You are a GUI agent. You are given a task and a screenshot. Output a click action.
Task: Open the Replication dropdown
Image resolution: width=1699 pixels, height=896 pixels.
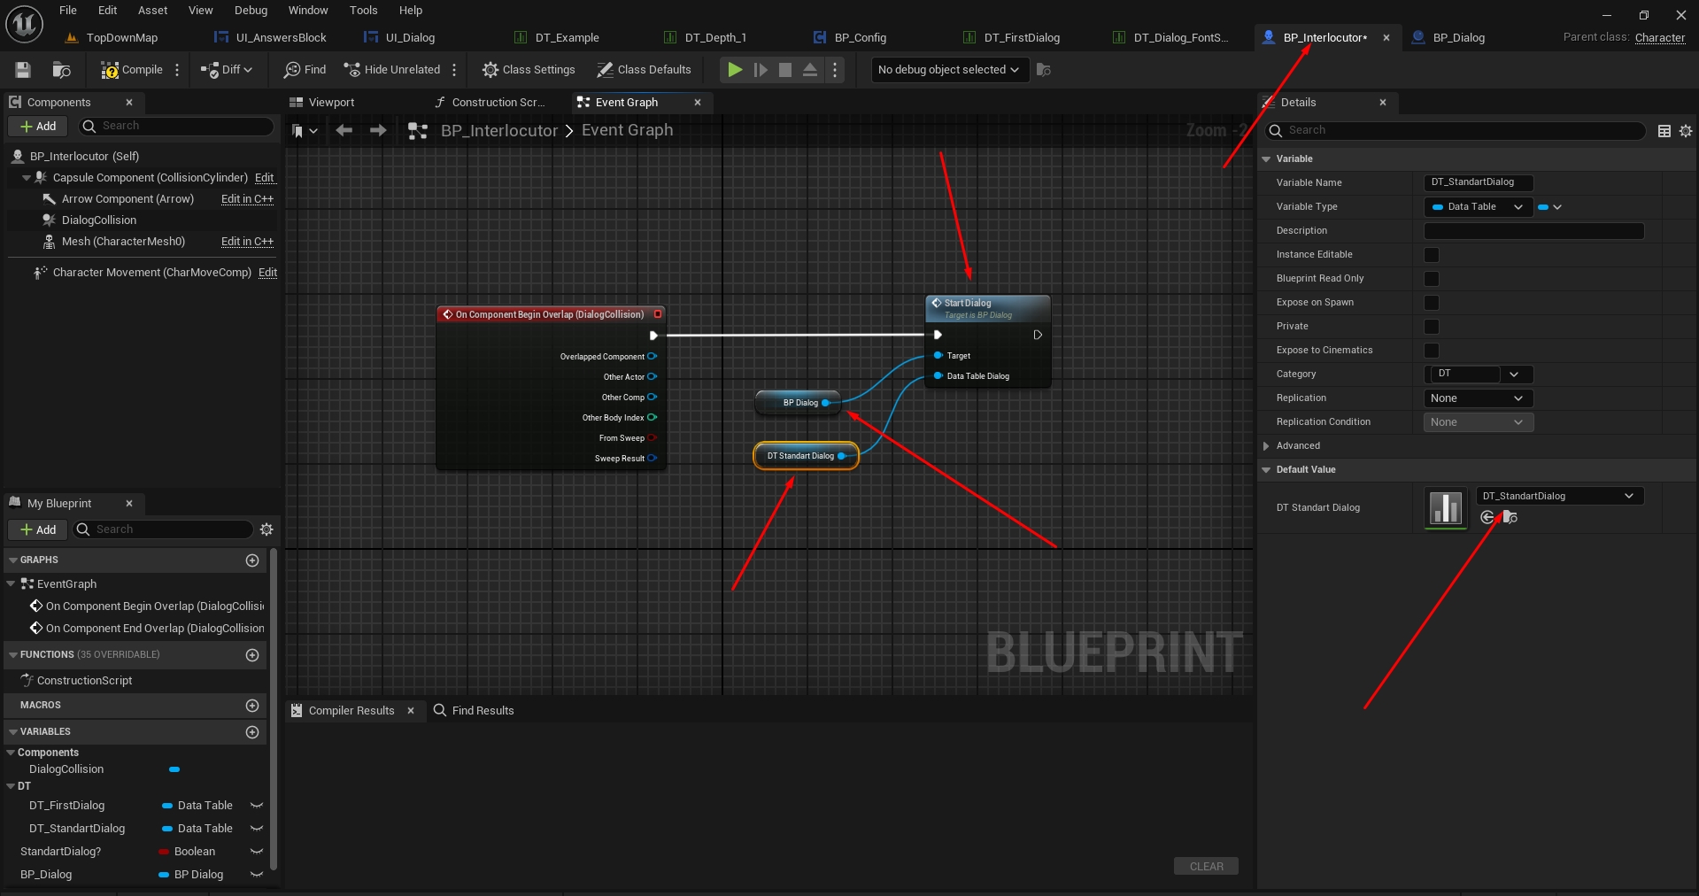1477,398
